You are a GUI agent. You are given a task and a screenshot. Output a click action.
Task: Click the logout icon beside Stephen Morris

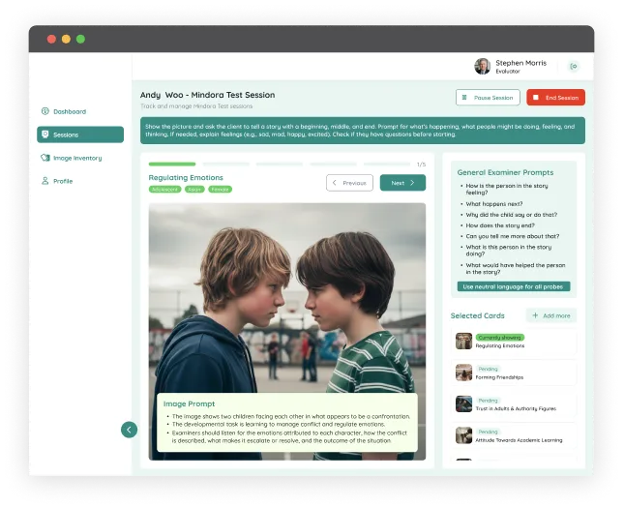[574, 66]
